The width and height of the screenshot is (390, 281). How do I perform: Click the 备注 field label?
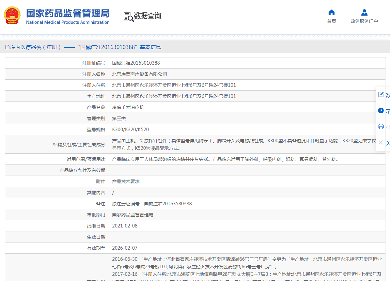tap(101, 204)
